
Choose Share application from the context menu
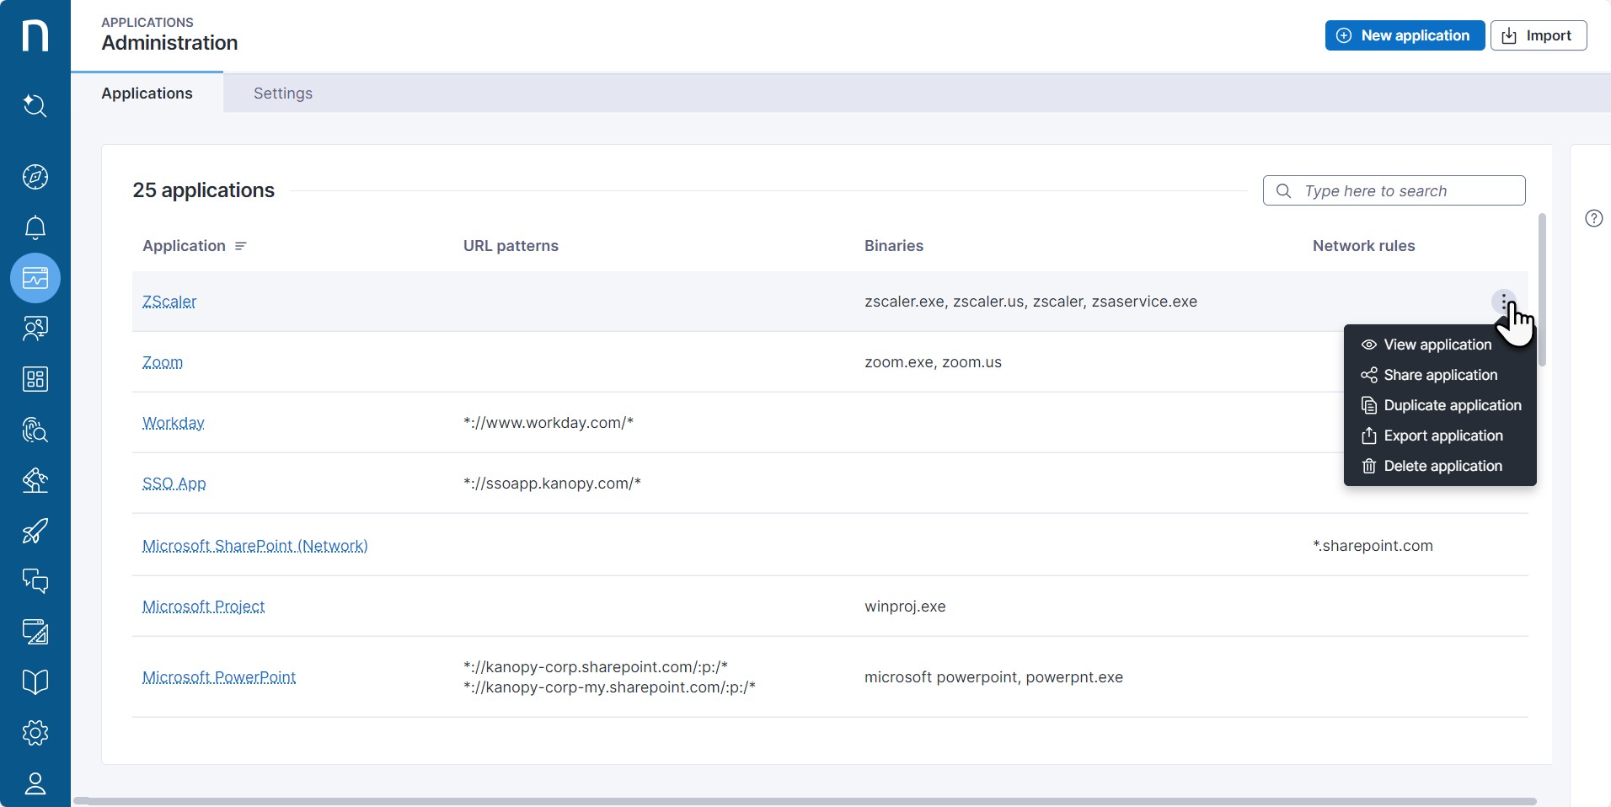click(1440, 375)
